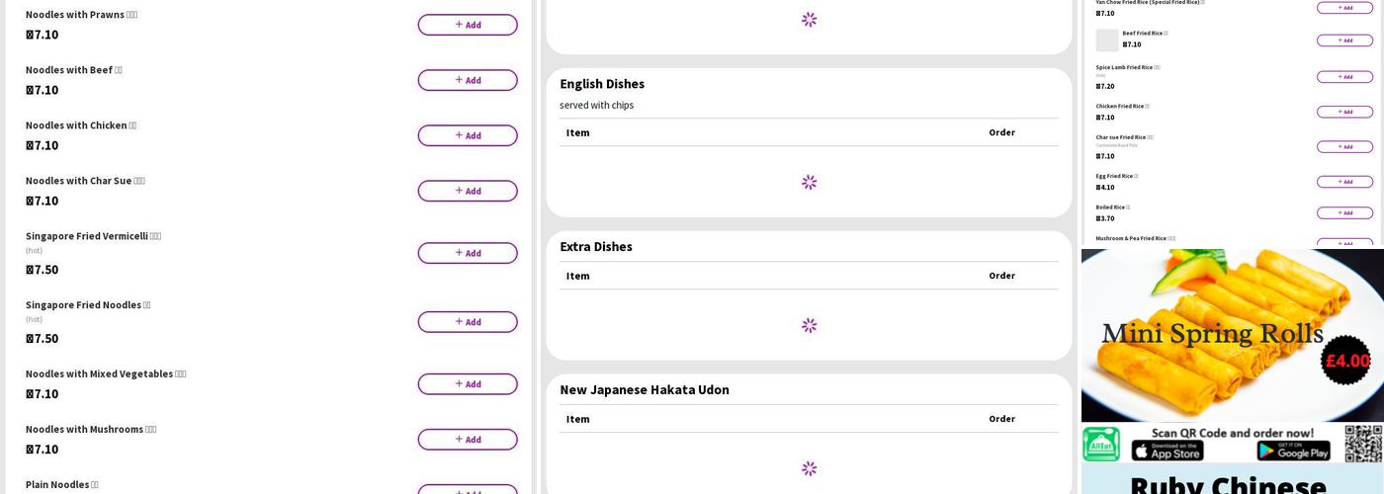1384x494 pixels.
Task: Select the English Dishes section heading
Action: point(602,84)
